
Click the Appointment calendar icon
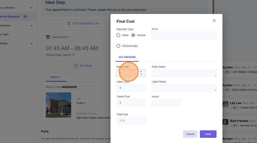tap(48, 37)
